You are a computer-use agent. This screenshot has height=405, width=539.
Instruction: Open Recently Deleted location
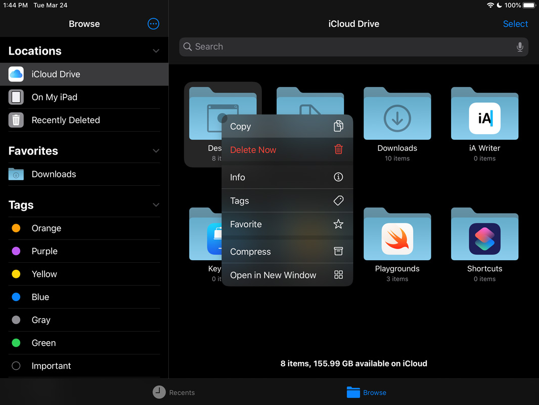[x=66, y=120]
